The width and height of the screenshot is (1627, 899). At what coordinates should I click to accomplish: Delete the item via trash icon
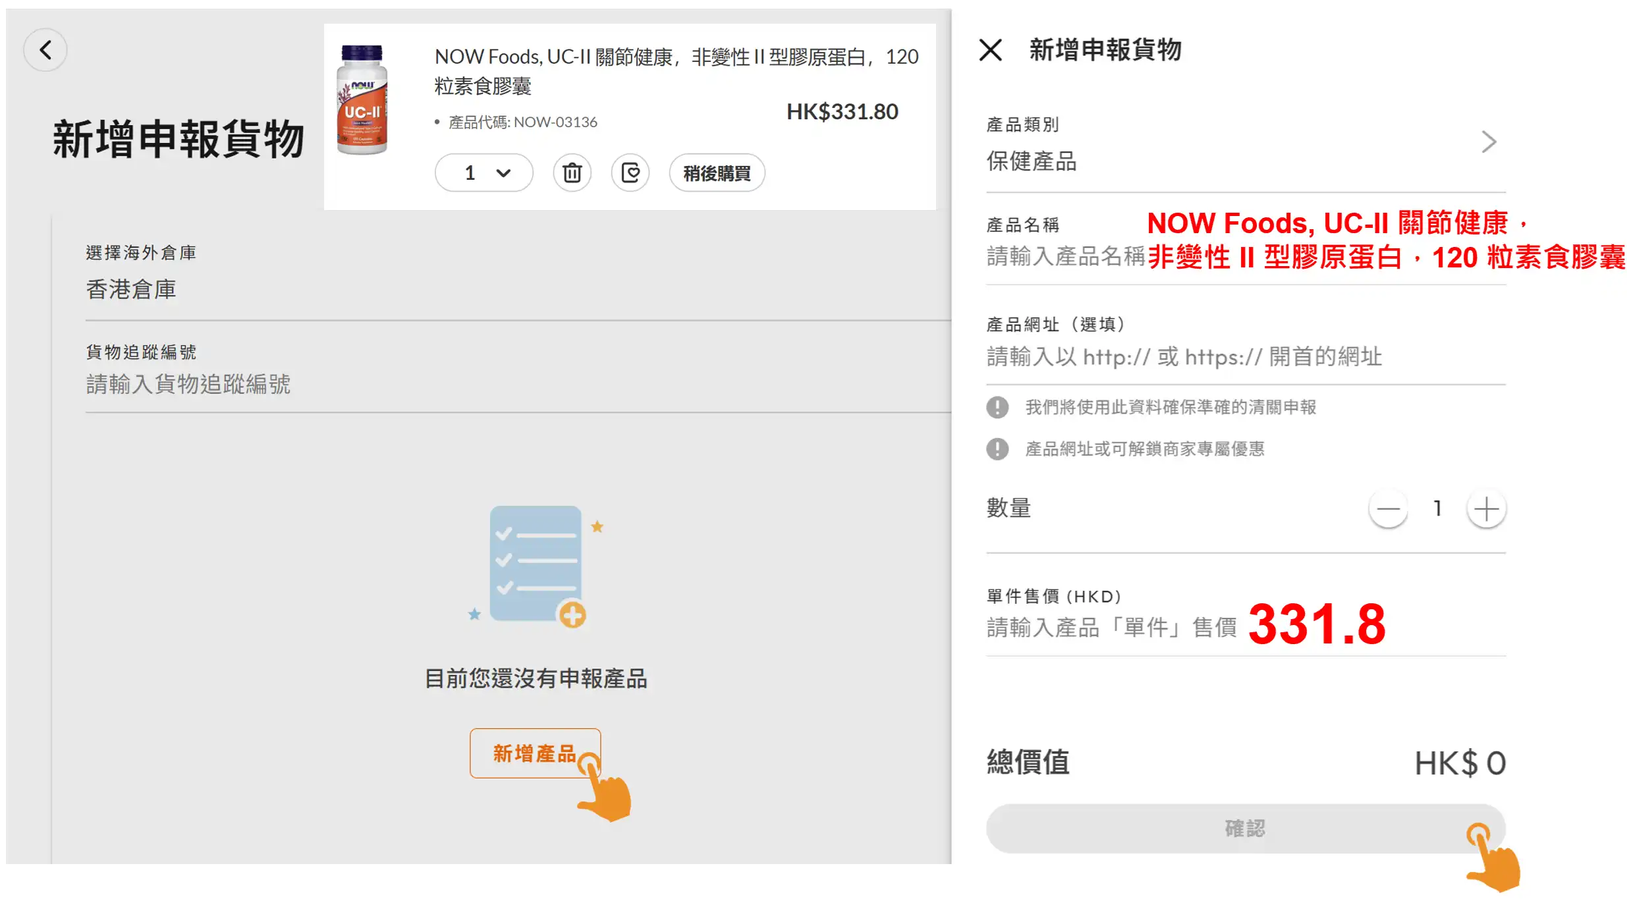click(x=572, y=173)
